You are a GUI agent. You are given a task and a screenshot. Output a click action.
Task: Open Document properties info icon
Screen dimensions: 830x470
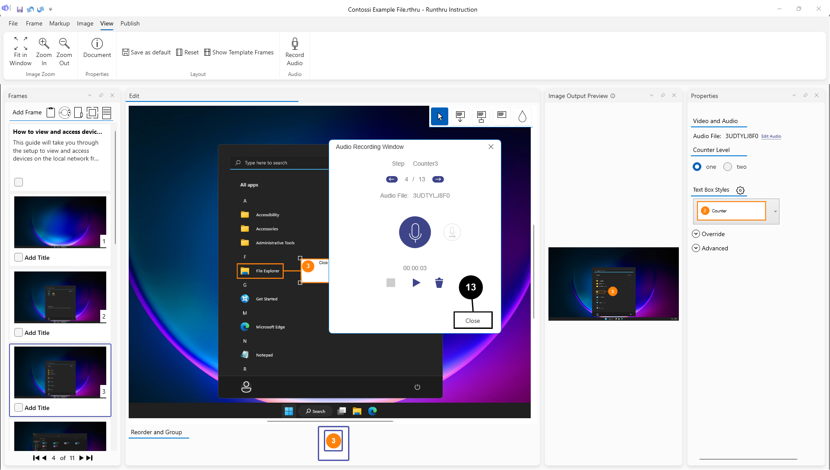(97, 43)
